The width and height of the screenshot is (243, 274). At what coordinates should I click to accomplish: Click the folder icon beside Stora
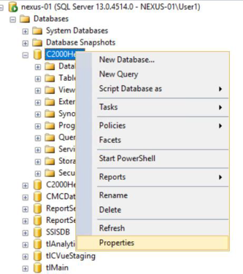pyautogui.click(x=50, y=161)
